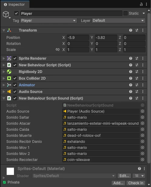
Task: Open Rigidbody 2D three-dot options menu
Action: (x=143, y=72)
